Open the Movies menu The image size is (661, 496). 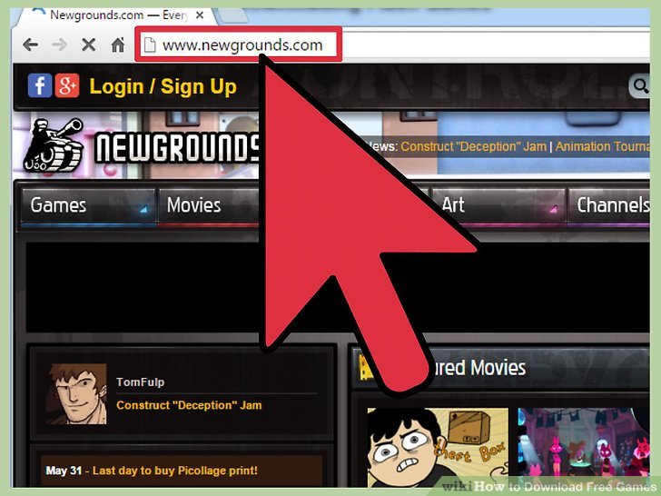tap(208, 205)
